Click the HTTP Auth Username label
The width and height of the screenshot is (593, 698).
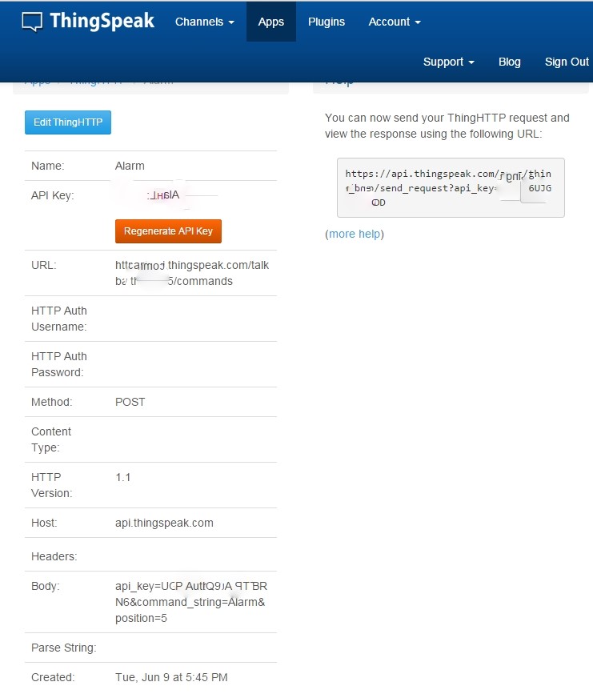59,319
